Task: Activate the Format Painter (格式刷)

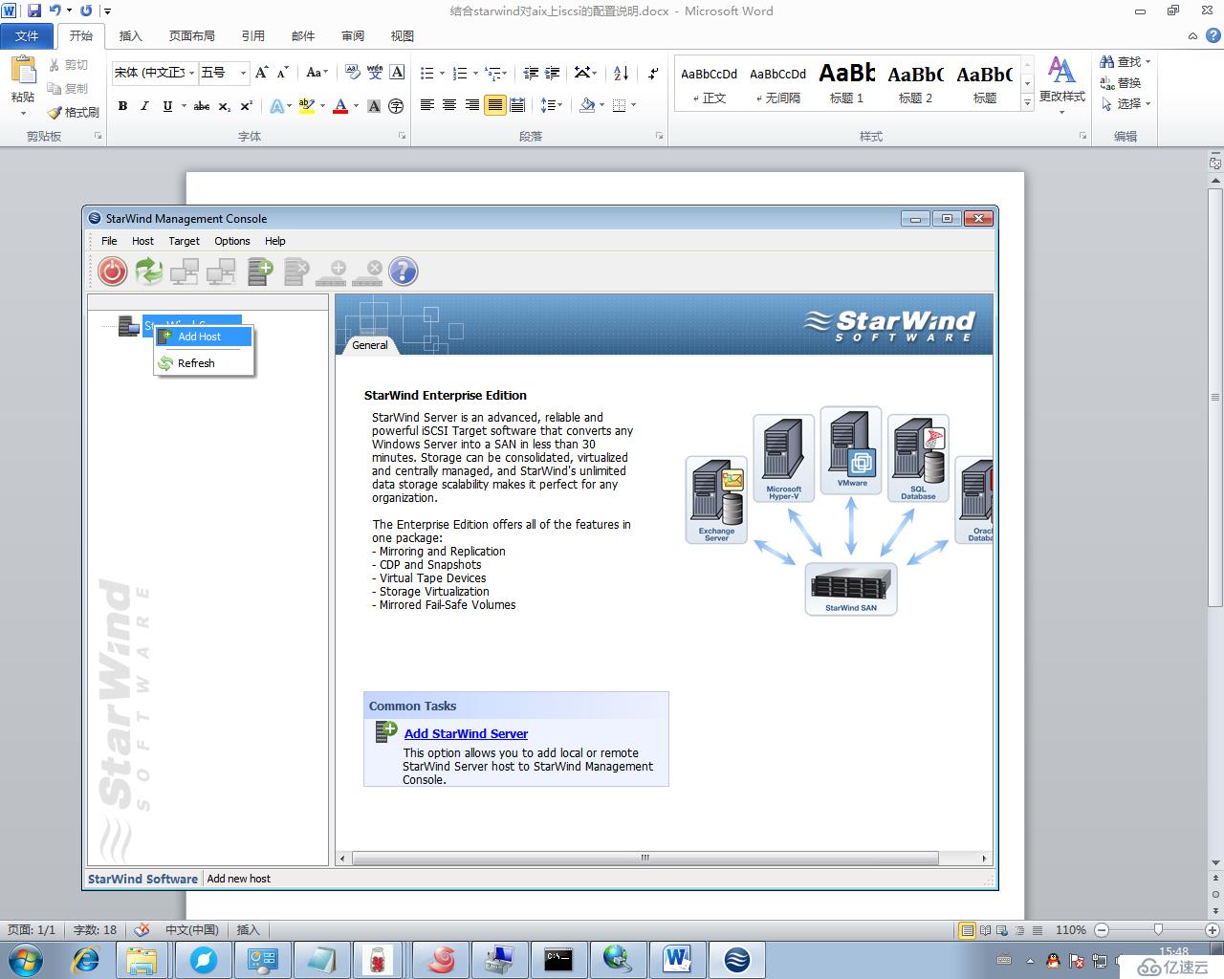Action: click(74, 112)
